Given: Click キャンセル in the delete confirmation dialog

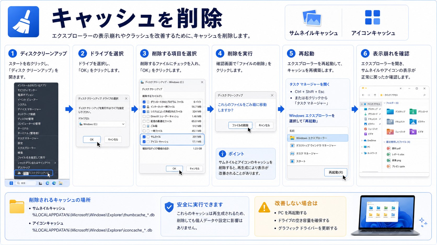Looking at the screenshot, I should click(x=264, y=125).
